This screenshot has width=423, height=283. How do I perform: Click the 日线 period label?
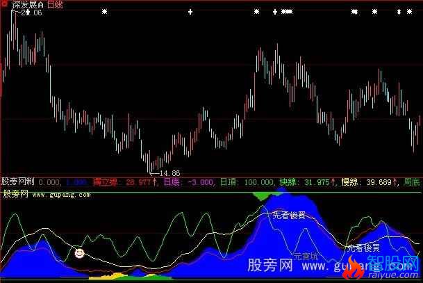click(56, 5)
